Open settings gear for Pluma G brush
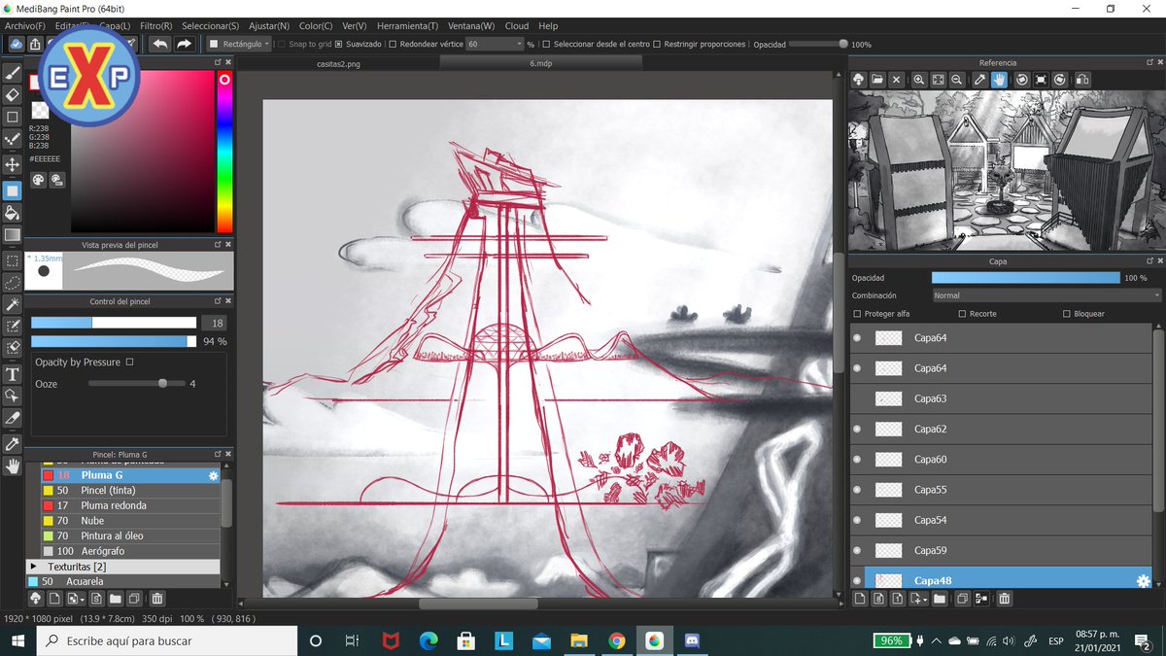1166x656 pixels. click(213, 475)
